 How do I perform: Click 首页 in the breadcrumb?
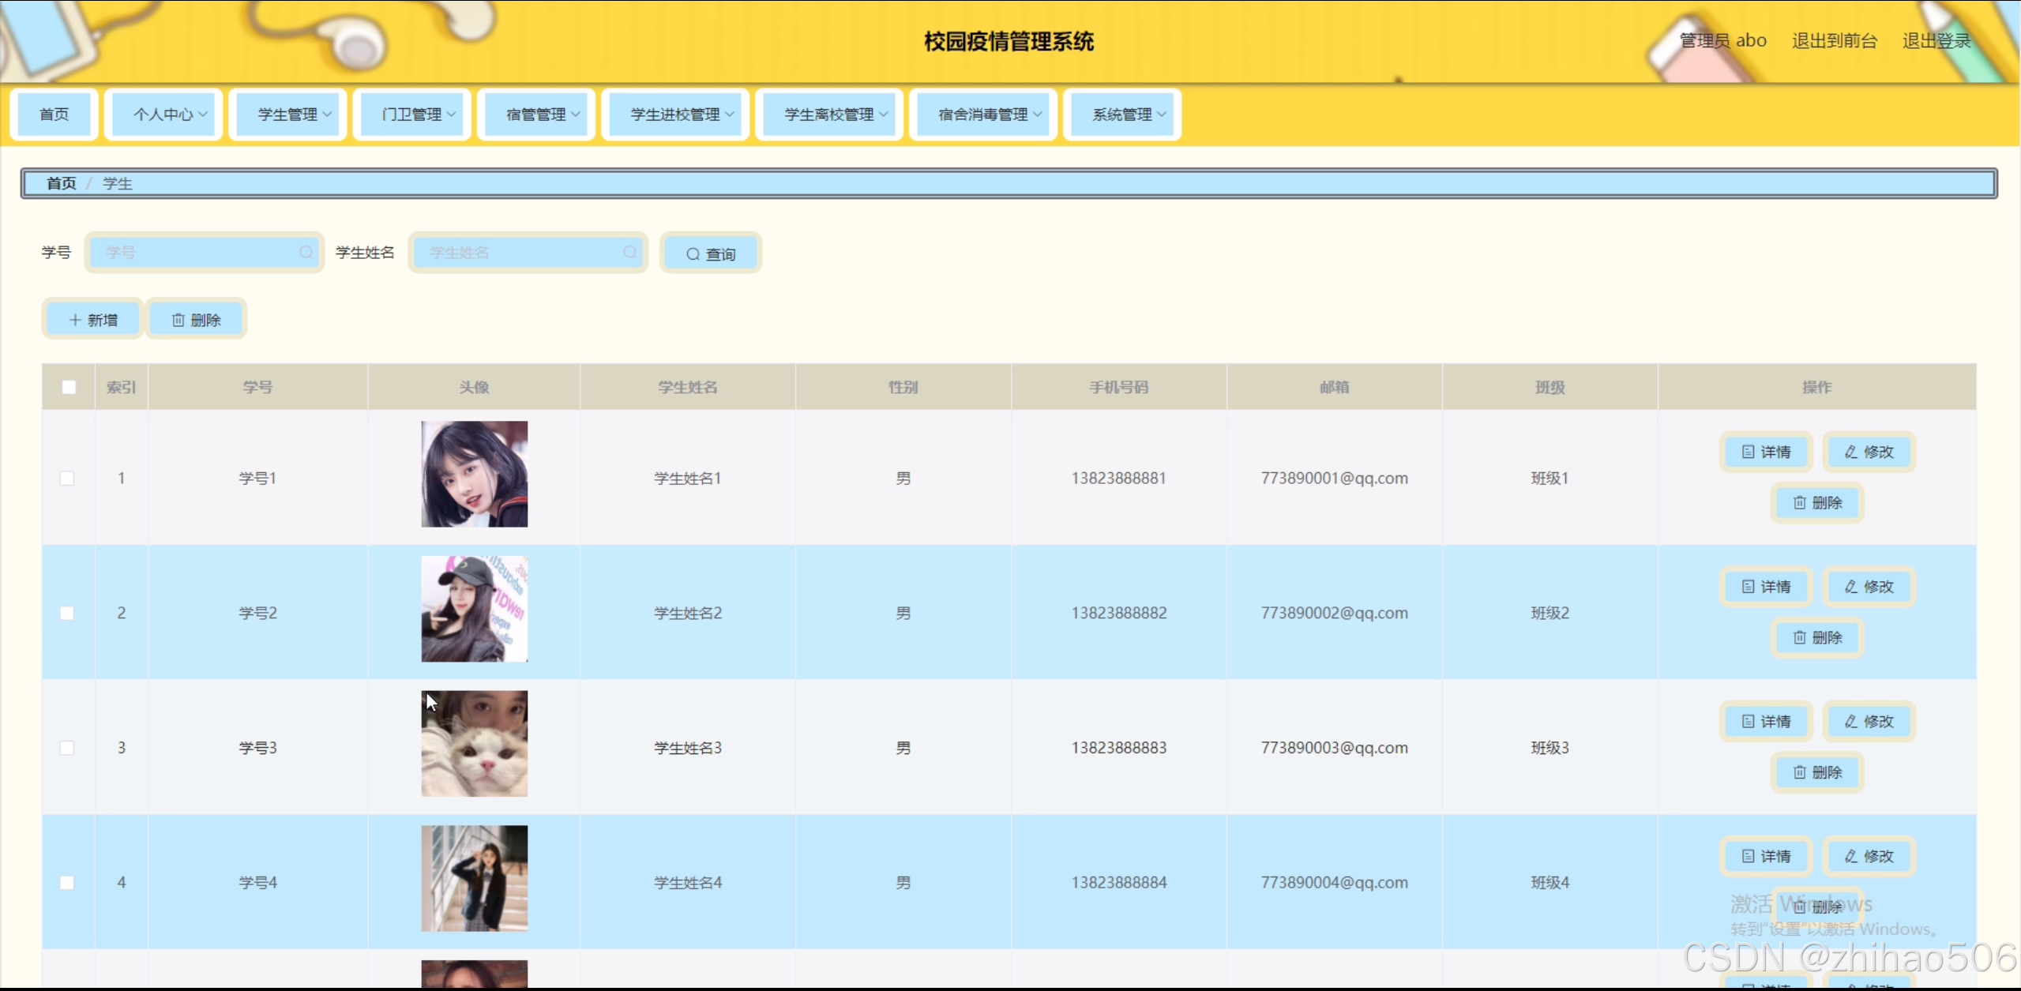coord(62,183)
